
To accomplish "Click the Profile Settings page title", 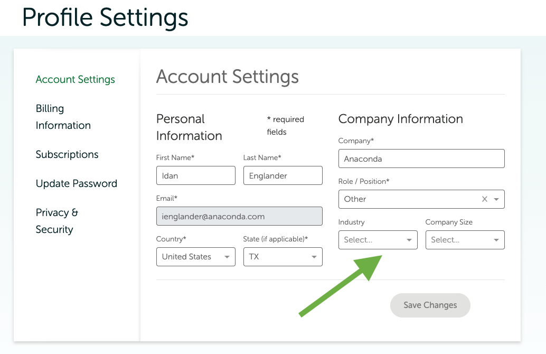I will coord(105,17).
